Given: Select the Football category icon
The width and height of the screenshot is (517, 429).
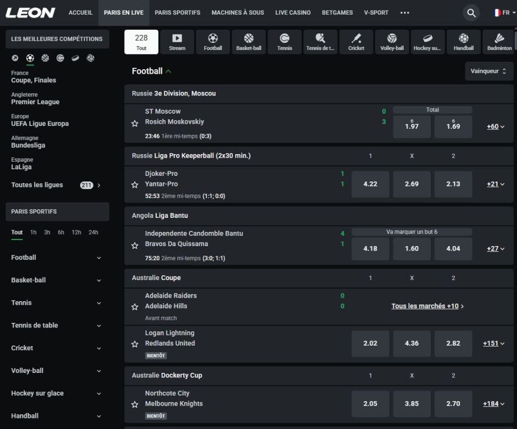Looking at the screenshot, I should coord(213,42).
